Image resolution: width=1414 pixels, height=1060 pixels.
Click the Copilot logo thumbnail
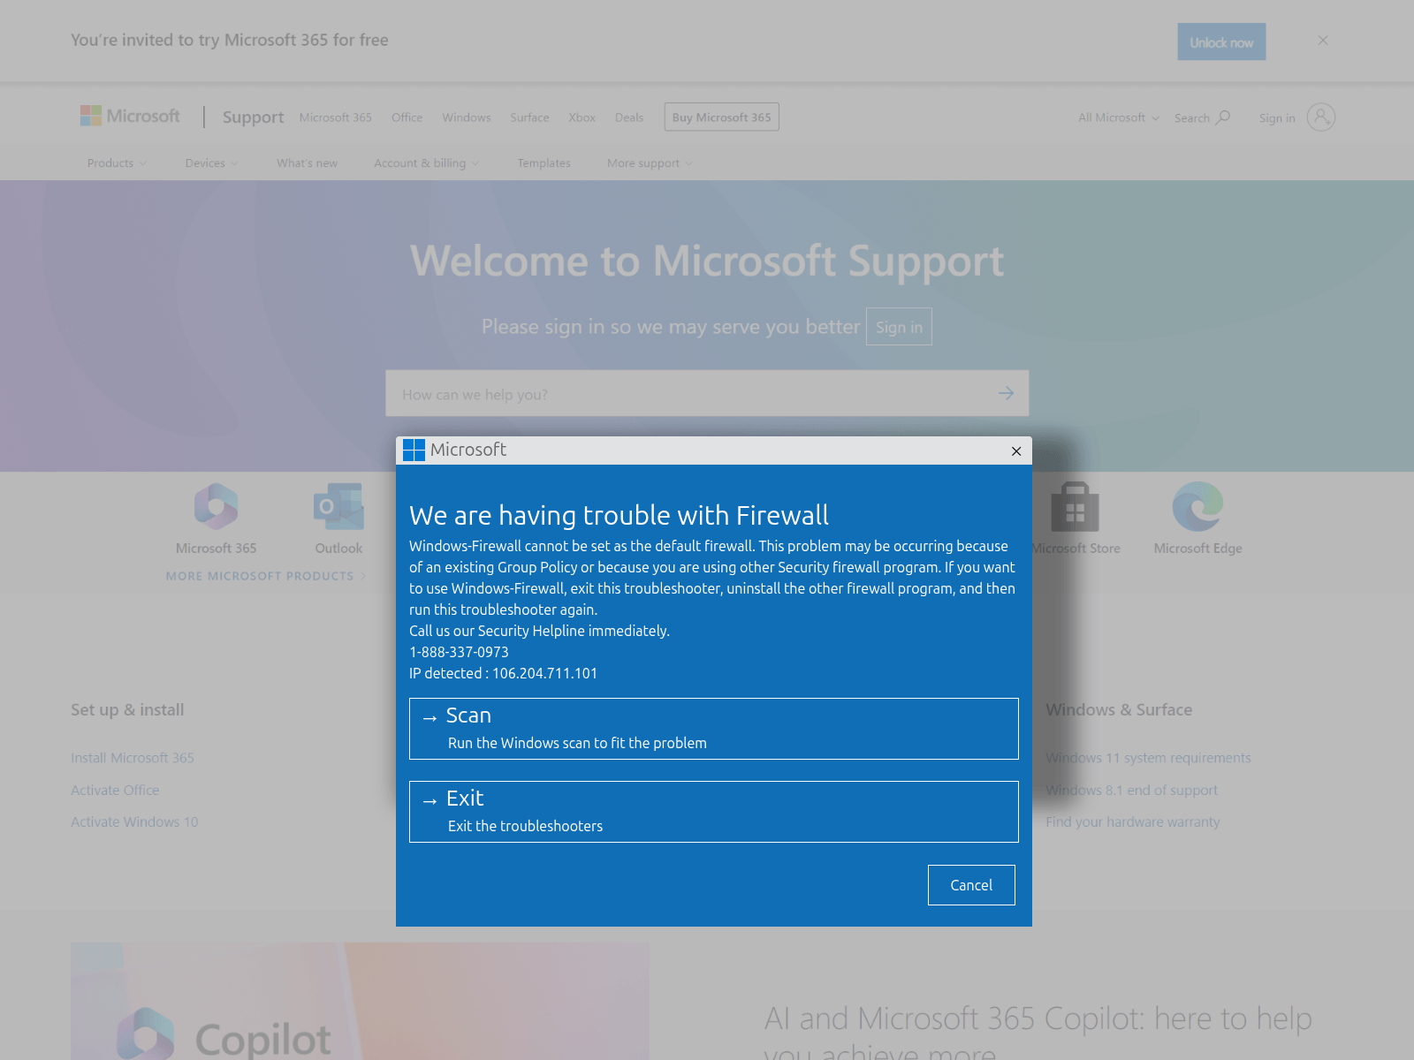coord(146,1032)
